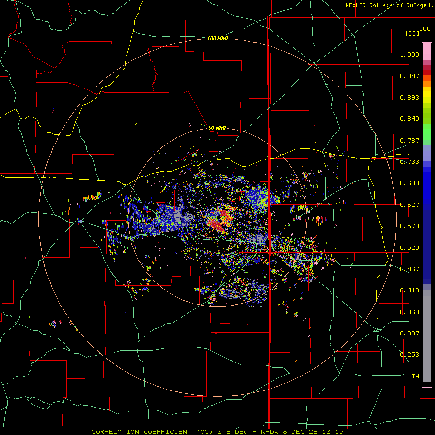This screenshot has width=435, height=435.
Task: Click the TH threshold label on legend
Action: (415, 377)
